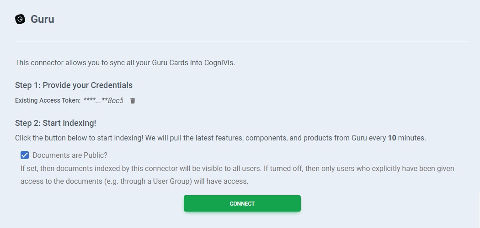Click the "Step 2: Start indexing!" heading
Image resolution: width=480 pixels, height=228 pixels.
pos(55,123)
